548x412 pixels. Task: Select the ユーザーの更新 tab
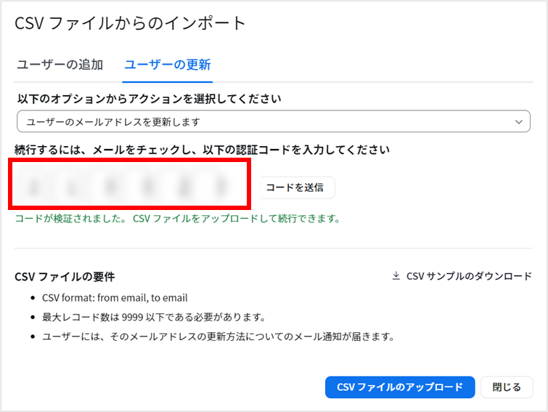pos(168,65)
